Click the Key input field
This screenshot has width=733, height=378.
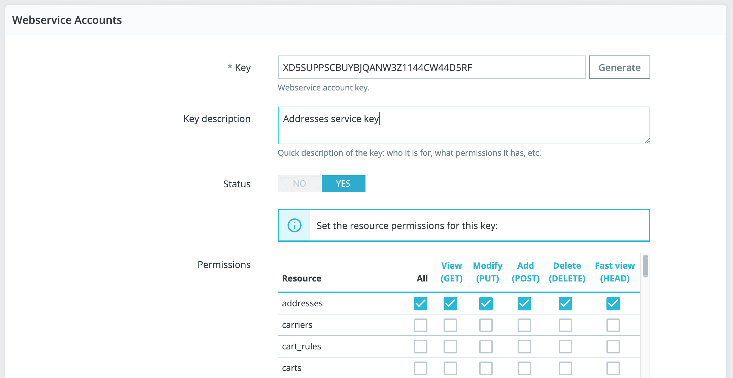tap(431, 67)
